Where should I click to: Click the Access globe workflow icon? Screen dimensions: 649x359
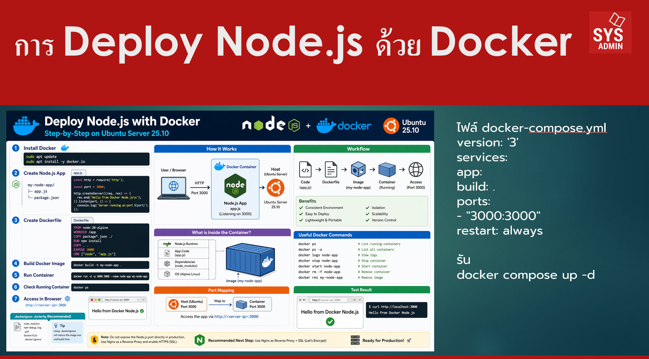click(x=415, y=170)
